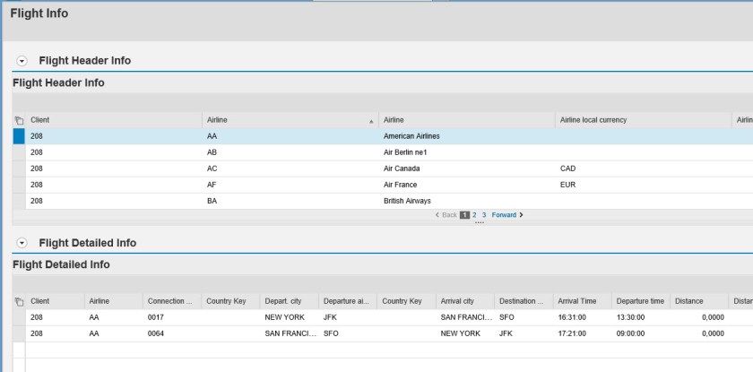
Task: Select the row marker for Air Canada
Action: pyautogui.click(x=19, y=169)
